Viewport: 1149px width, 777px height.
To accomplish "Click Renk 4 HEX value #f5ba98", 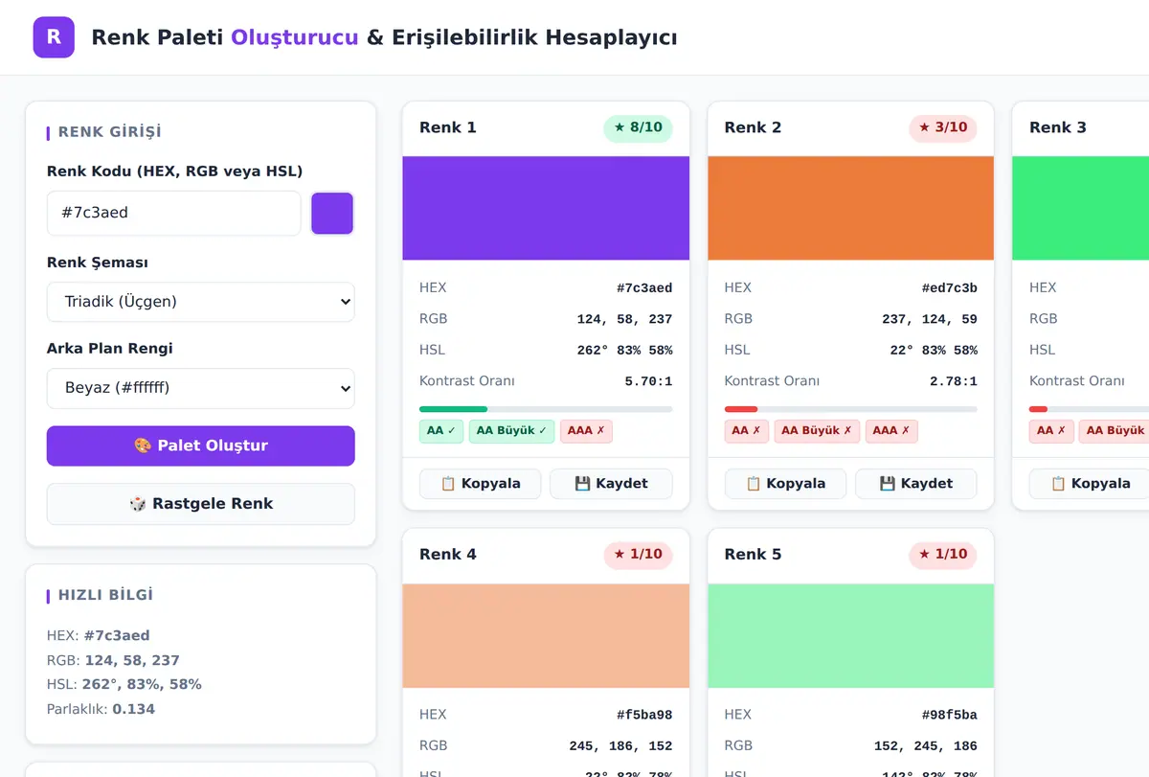I will (644, 716).
